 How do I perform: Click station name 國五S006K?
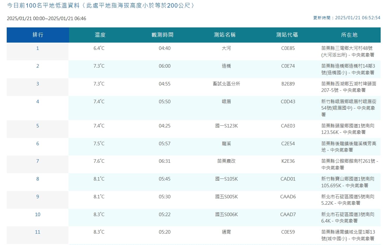(226, 214)
